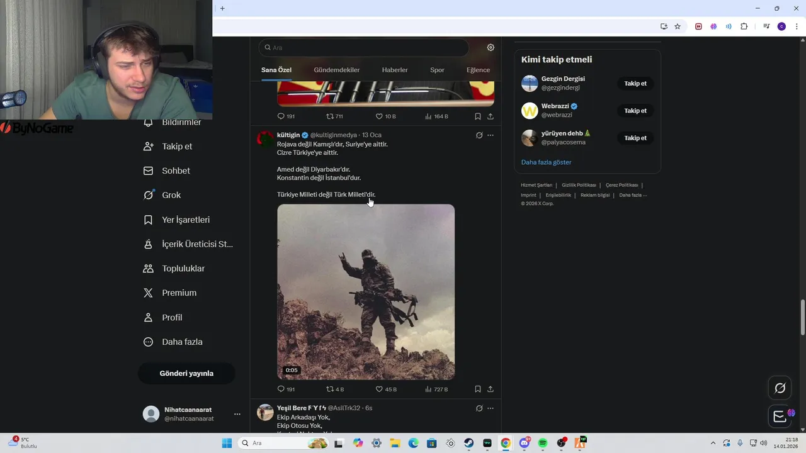Switch to Spor tab
Screen dimensions: 806x453
437,70
